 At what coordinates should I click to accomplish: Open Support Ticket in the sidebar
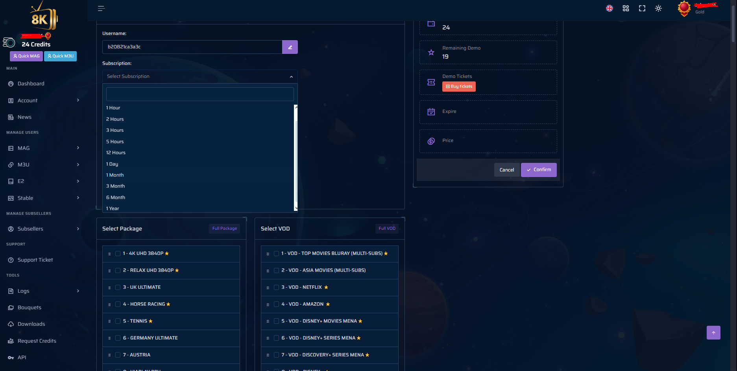click(x=35, y=260)
